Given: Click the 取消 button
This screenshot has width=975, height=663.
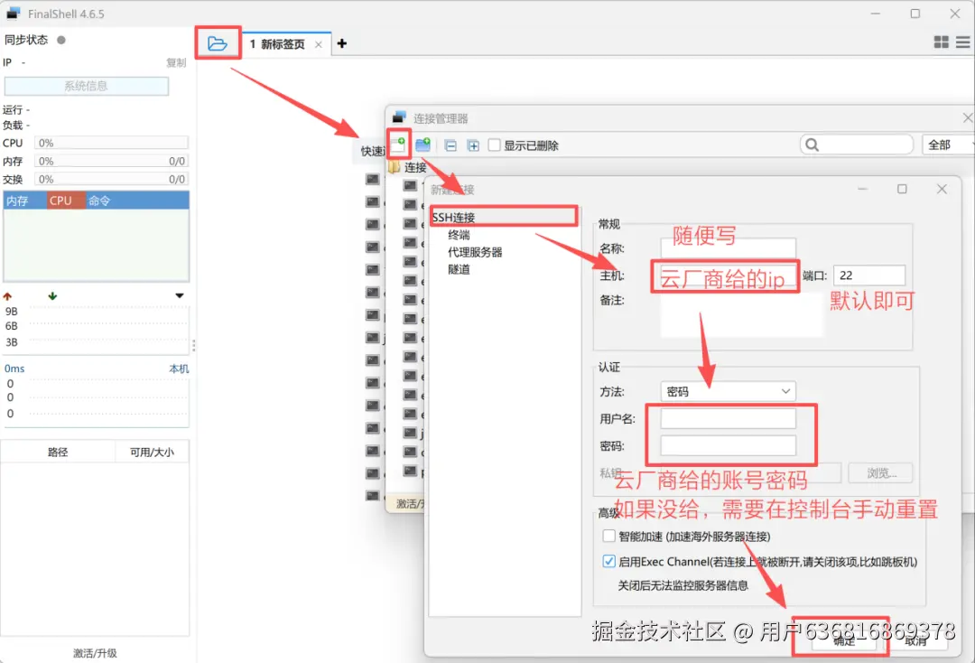Looking at the screenshot, I should [915, 641].
